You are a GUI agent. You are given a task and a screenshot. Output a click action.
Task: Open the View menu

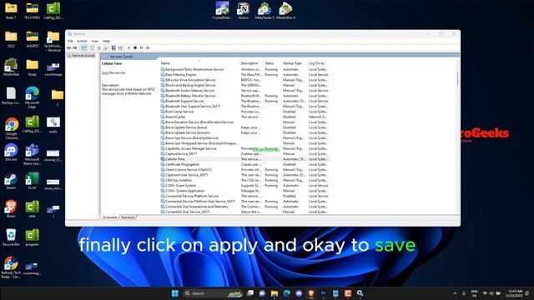pos(95,41)
